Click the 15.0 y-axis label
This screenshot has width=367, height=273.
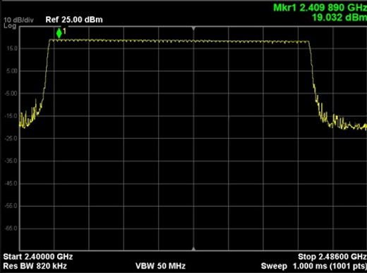(12, 49)
